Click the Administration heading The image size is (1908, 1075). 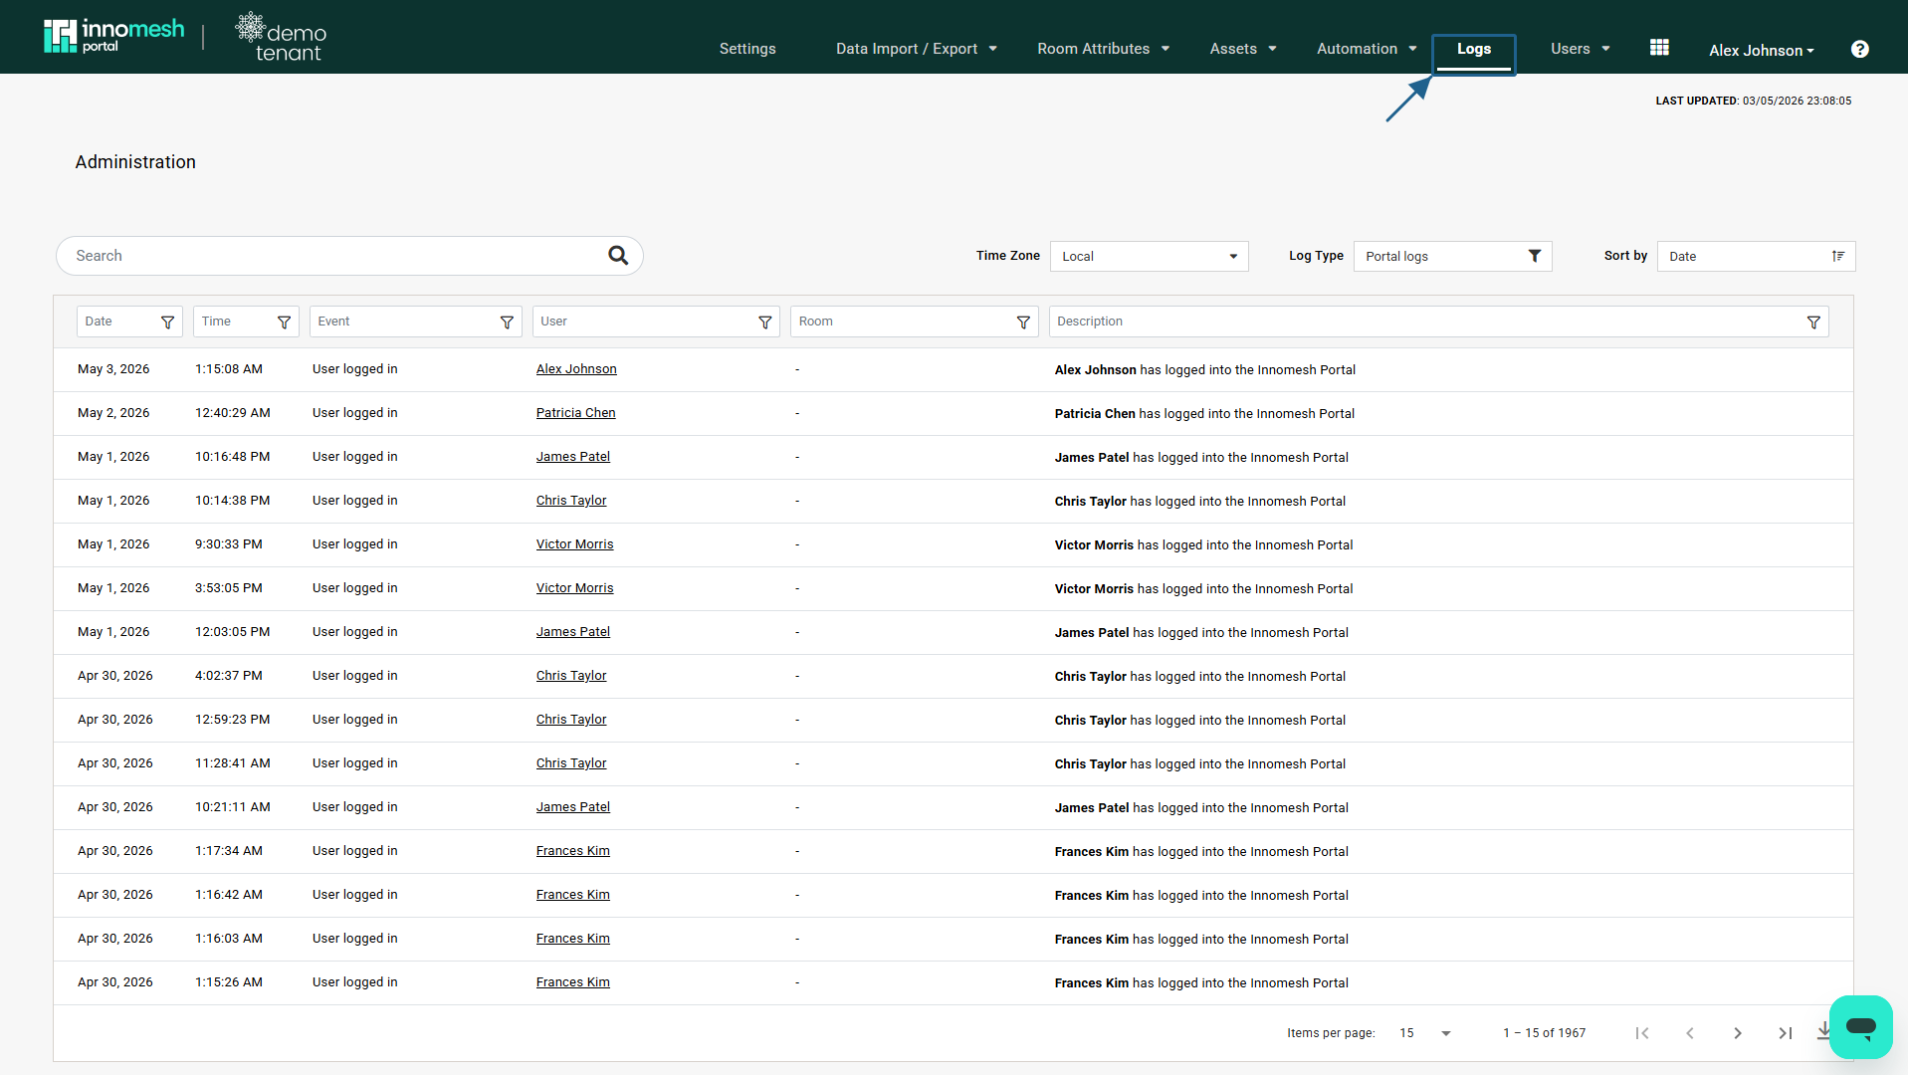135,162
